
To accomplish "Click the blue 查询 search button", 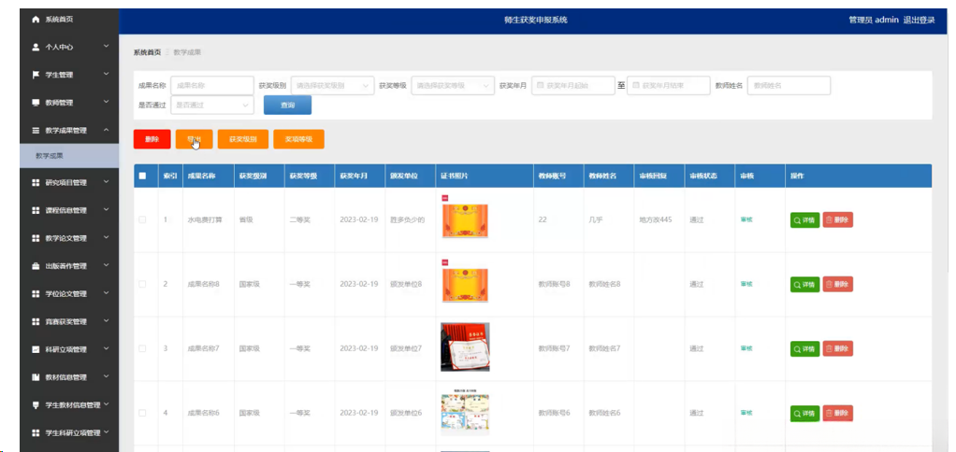I will [x=287, y=106].
